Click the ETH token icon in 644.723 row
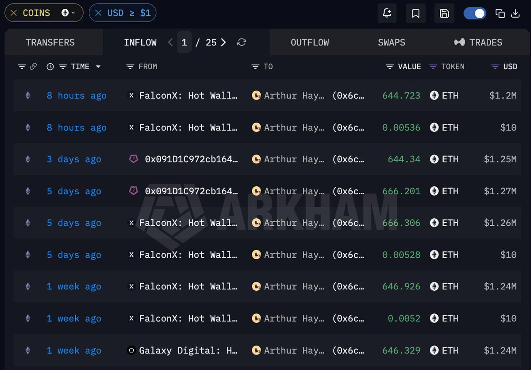 [434, 96]
